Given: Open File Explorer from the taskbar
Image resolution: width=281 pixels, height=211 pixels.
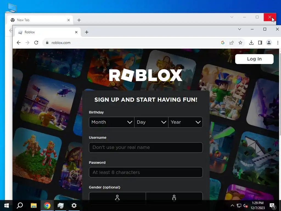Looking at the screenshot, I should (33, 206).
